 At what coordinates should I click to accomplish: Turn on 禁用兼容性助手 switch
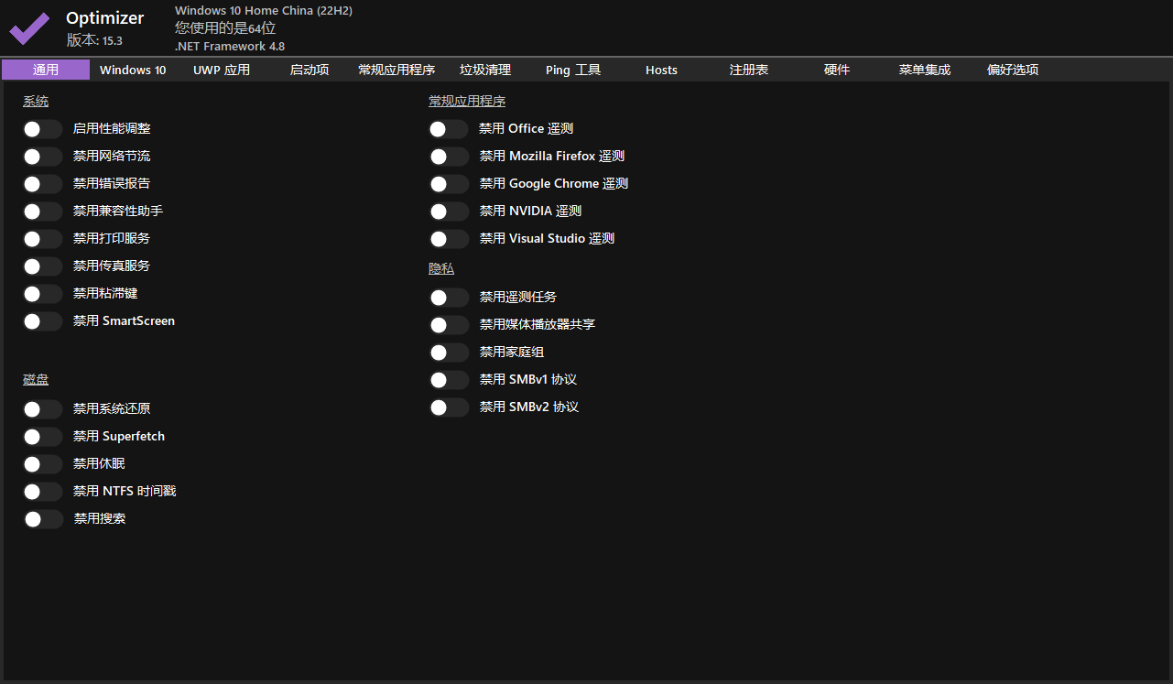(43, 212)
